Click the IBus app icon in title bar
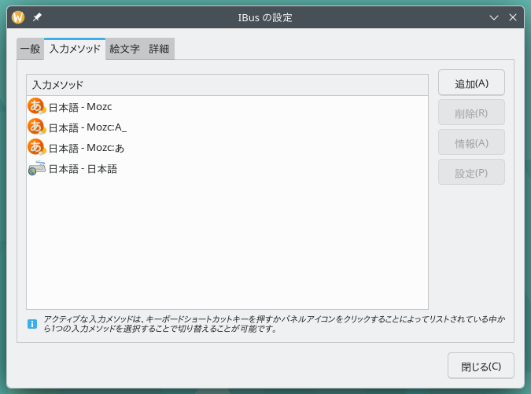The width and height of the screenshot is (531, 394). [x=18, y=17]
